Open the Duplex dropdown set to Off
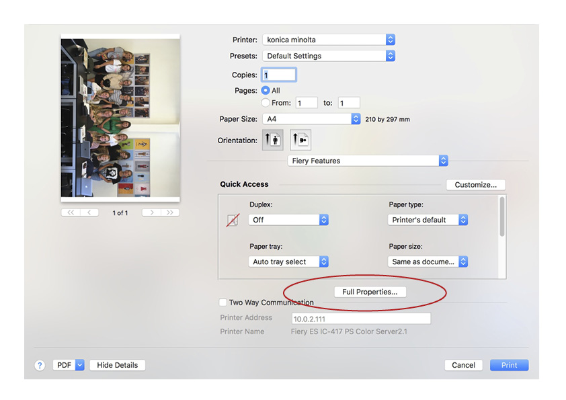 [x=288, y=220]
